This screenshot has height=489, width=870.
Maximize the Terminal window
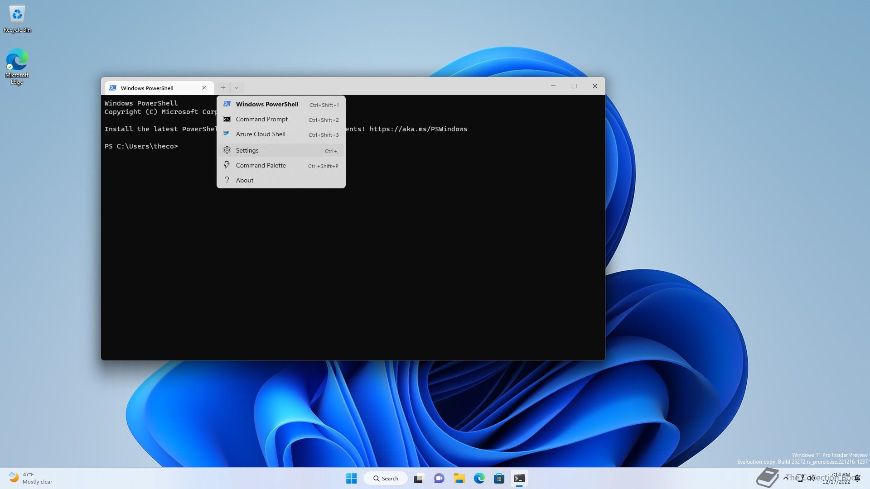[574, 86]
